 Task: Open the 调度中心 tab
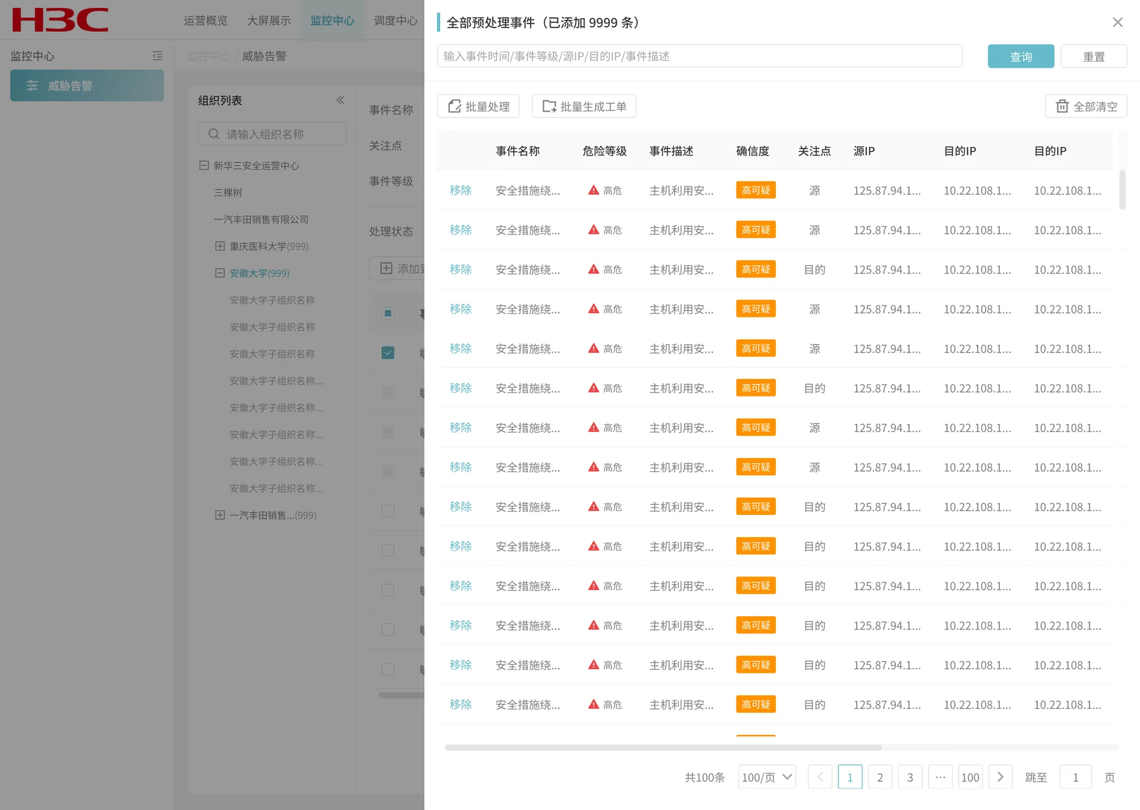click(396, 21)
